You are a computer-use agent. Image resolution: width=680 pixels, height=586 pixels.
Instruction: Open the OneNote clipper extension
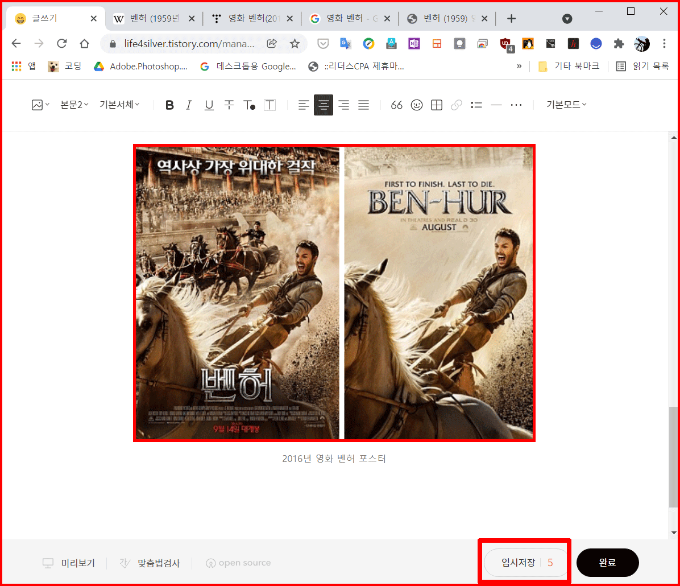tap(414, 43)
